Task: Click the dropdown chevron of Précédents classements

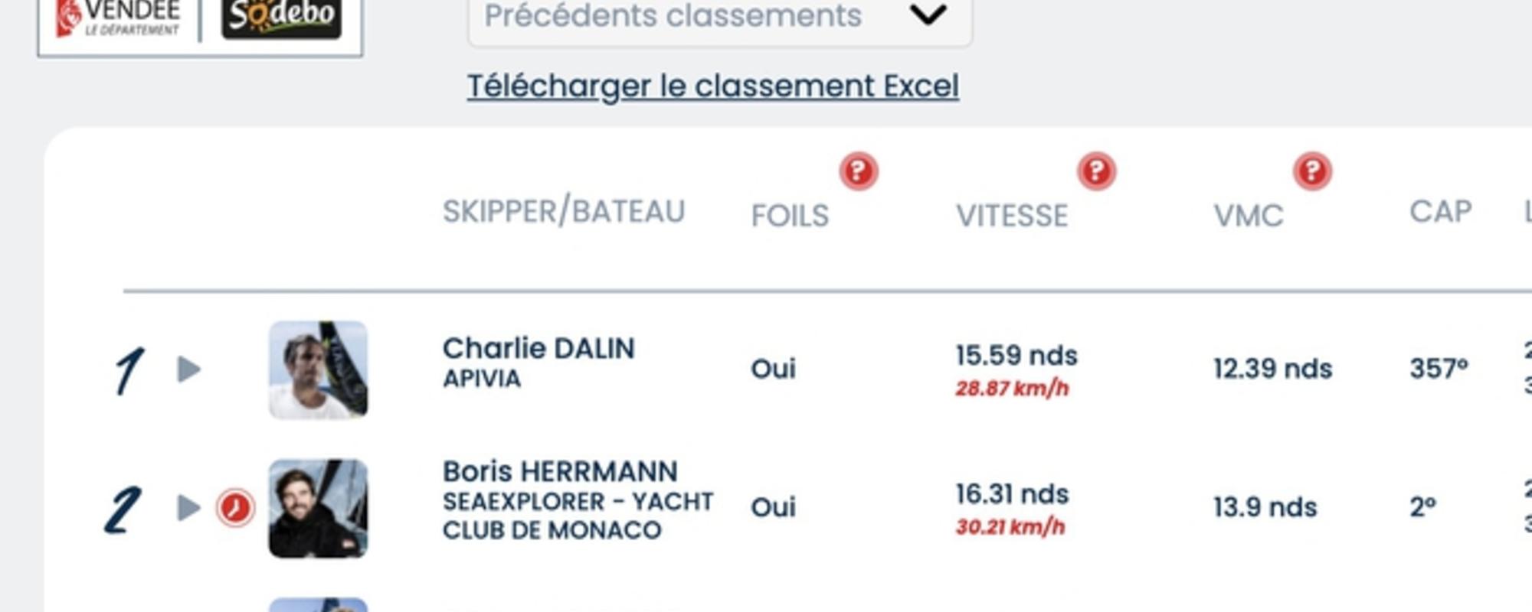Action: click(x=928, y=15)
